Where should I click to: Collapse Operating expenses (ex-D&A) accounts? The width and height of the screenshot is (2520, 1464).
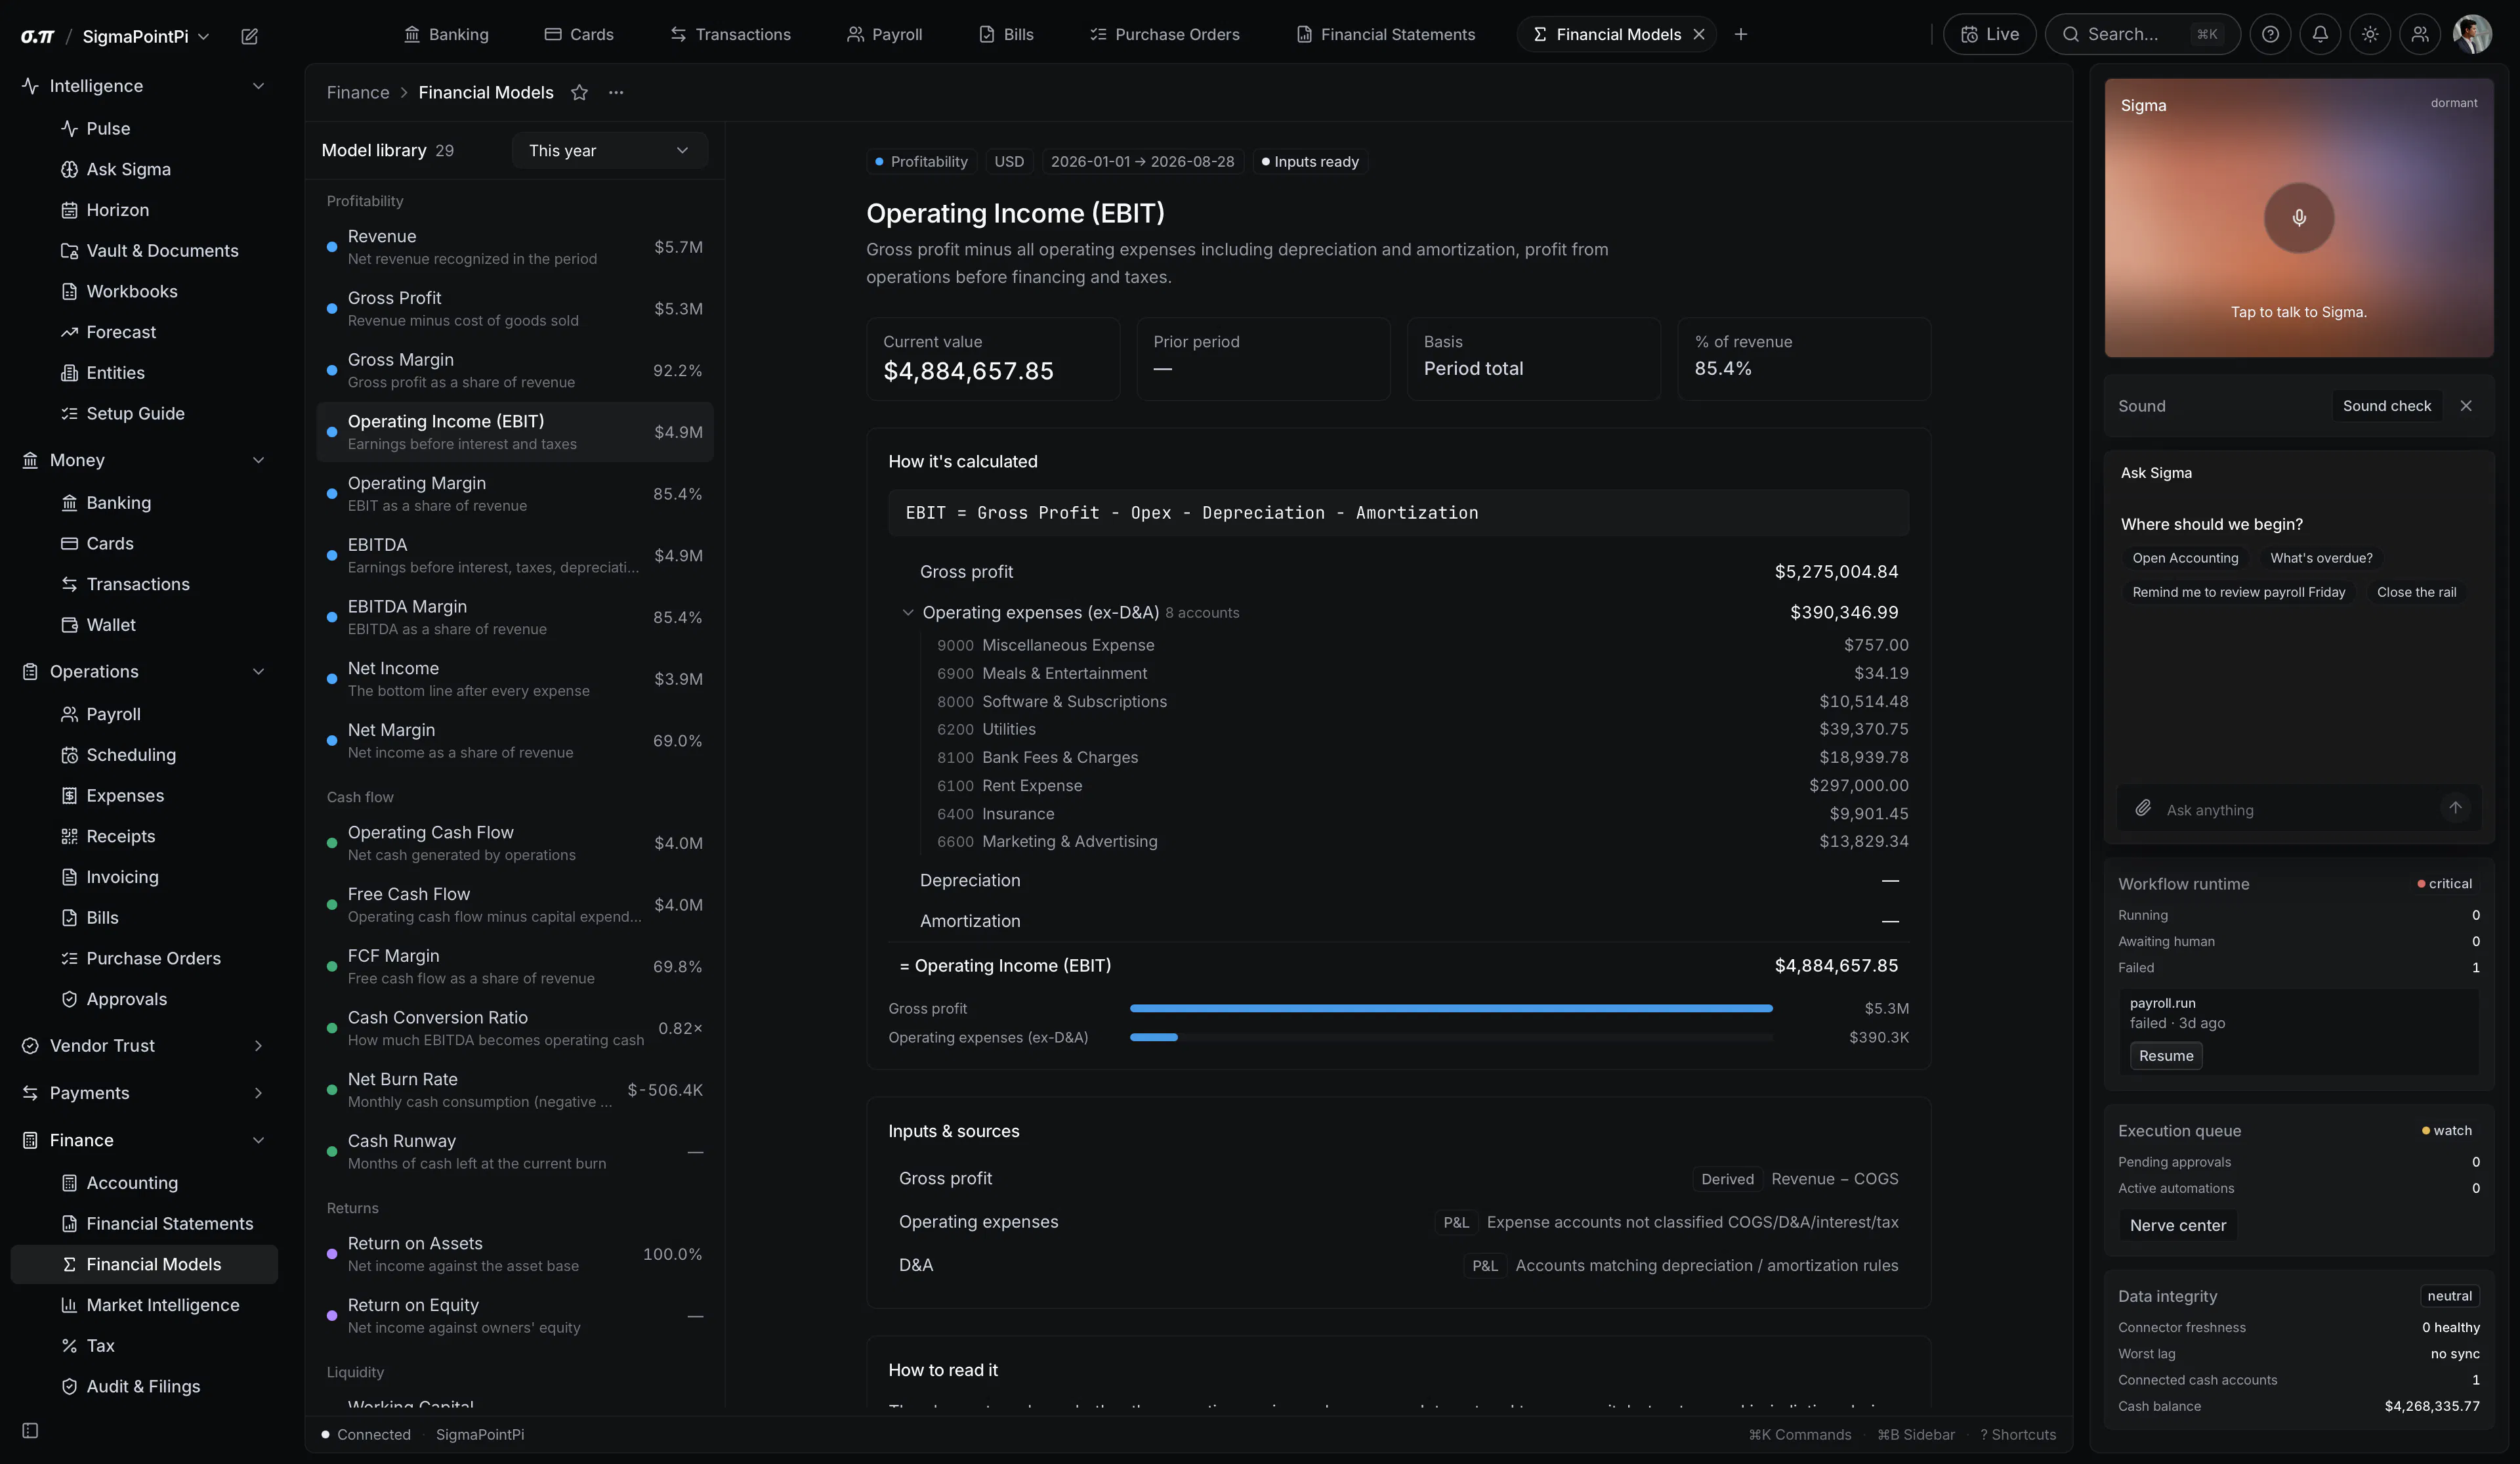(x=908, y=613)
